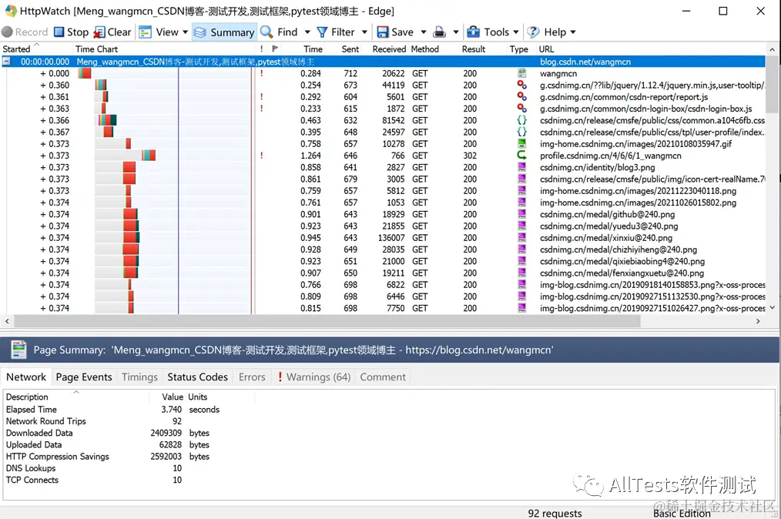The width and height of the screenshot is (781, 519).
Task: Click the GIF icon for 20210108035947.gif
Action: point(521,143)
